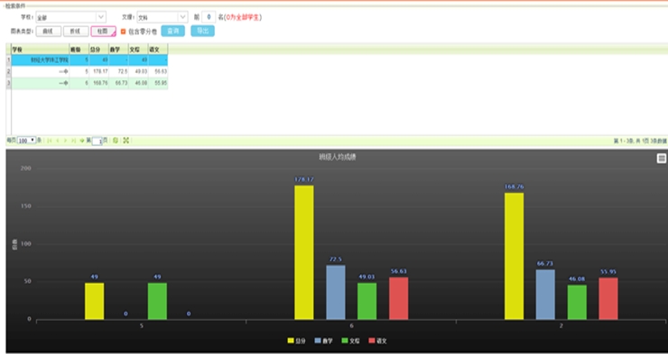Image resolution: width=668 pixels, height=354 pixels.
Task: Click the top-N students number field
Action: pyautogui.click(x=209, y=17)
